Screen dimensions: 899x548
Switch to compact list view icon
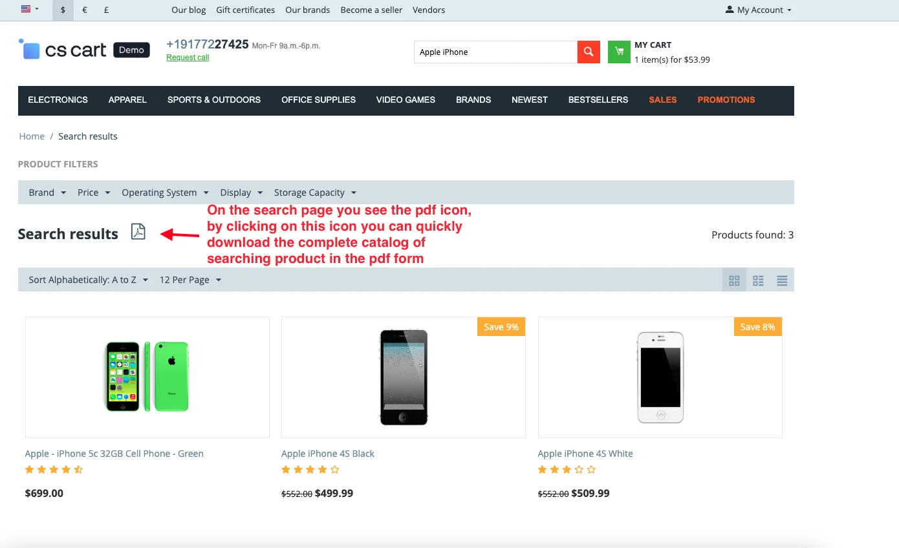point(758,280)
